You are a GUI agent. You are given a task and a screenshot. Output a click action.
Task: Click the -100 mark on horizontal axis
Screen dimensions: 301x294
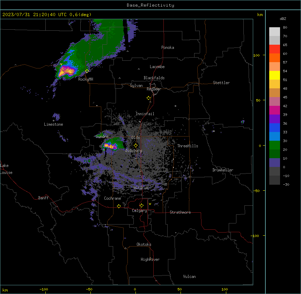pyautogui.click(x=44, y=289)
